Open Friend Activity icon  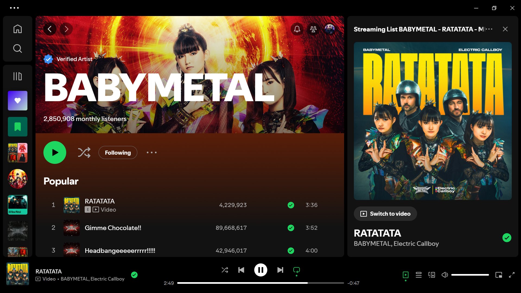[x=313, y=29]
